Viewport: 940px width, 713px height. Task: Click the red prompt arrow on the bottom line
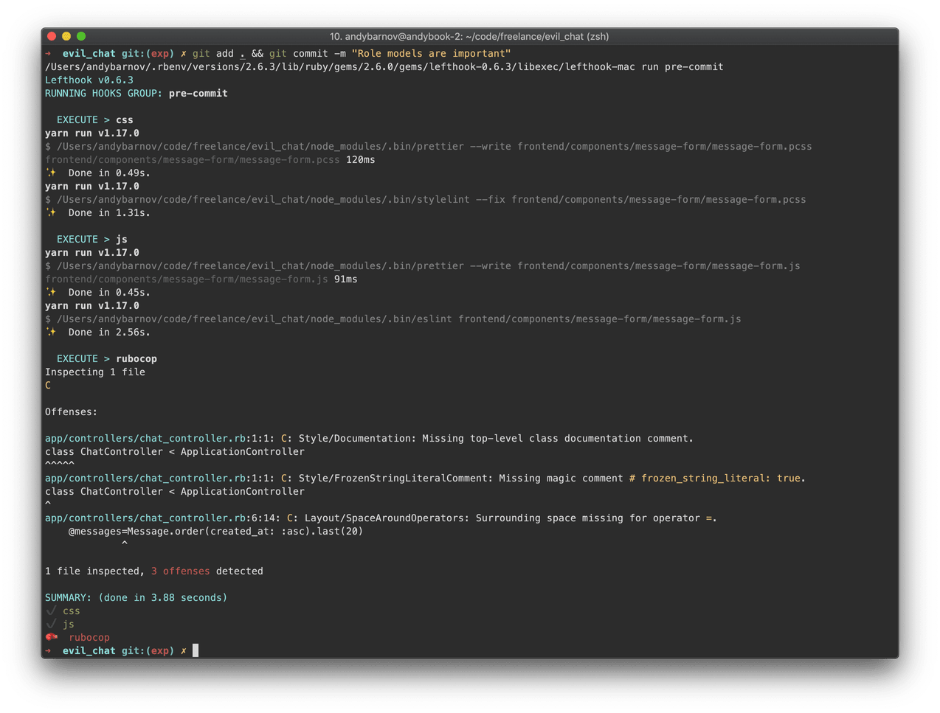tap(48, 650)
